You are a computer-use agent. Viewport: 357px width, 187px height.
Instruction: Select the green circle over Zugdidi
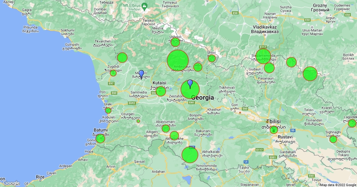(x=113, y=73)
